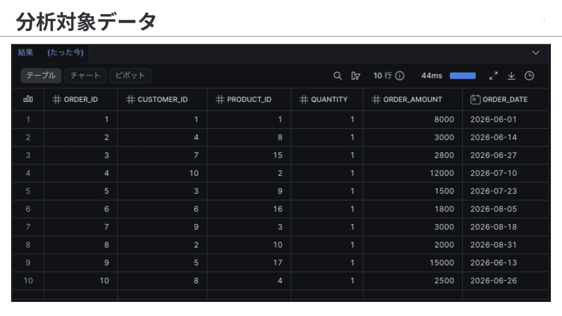Expand results to fullscreen with arrows icon
Screen dimensions: 562x316
tap(494, 75)
